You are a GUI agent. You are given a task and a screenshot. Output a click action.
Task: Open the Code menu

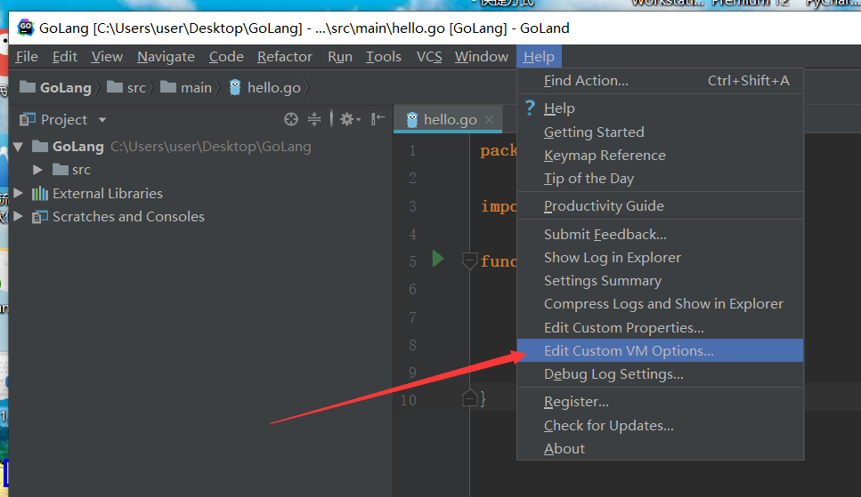226,57
